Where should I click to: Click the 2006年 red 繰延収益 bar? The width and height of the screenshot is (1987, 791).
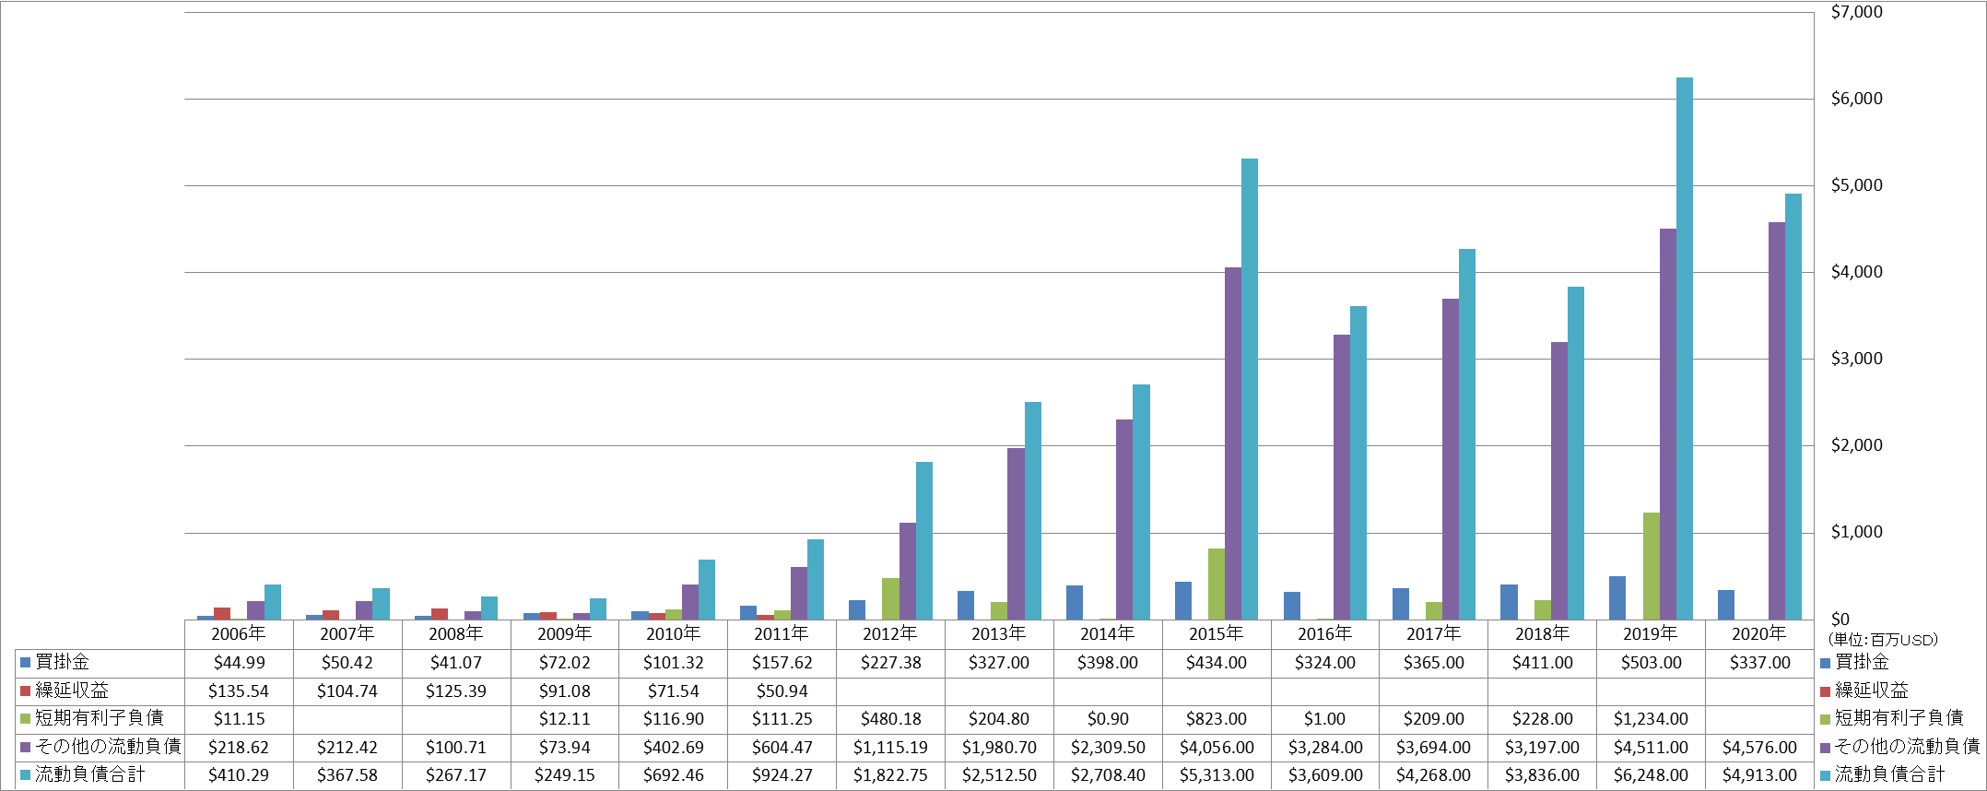pos(222,613)
